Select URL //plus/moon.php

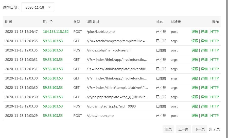pos(100,116)
